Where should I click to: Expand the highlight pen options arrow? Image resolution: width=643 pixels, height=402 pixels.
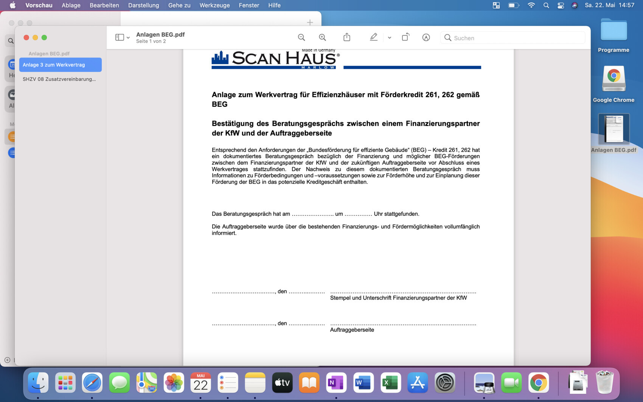[389, 38]
